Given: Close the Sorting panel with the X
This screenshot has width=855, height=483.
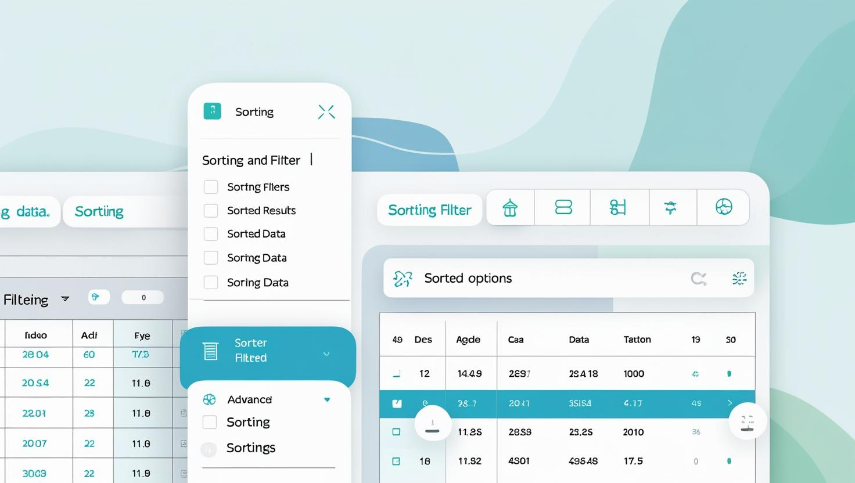Looking at the screenshot, I should (326, 112).
